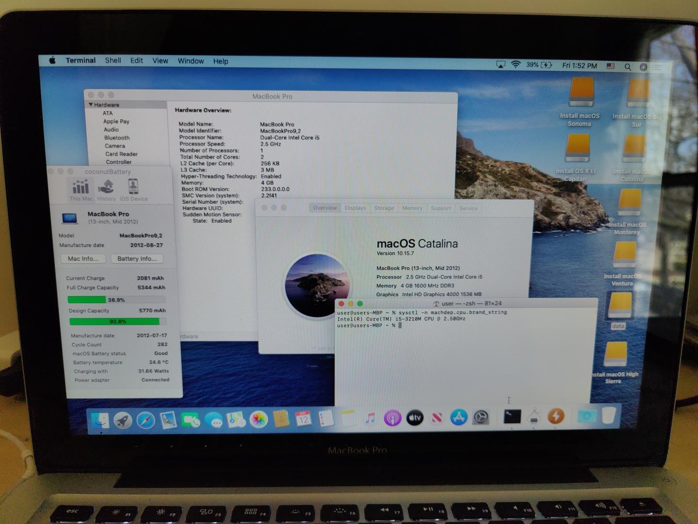Click the Terminal icon in the Dock
The height and width of the screenshot is (524, 698).
tap(512, 416)
